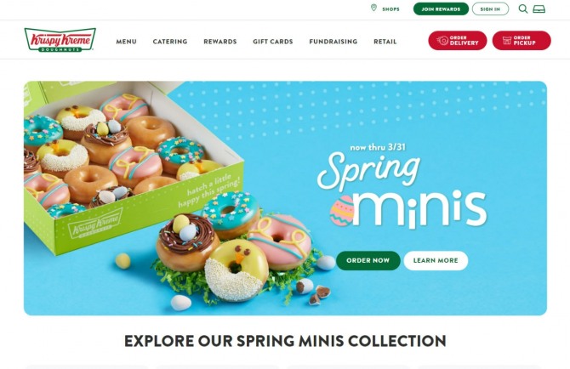Click the Explore Our Spring Minis Collection heading
Screen dimensions: 570x369
[285, 341]
